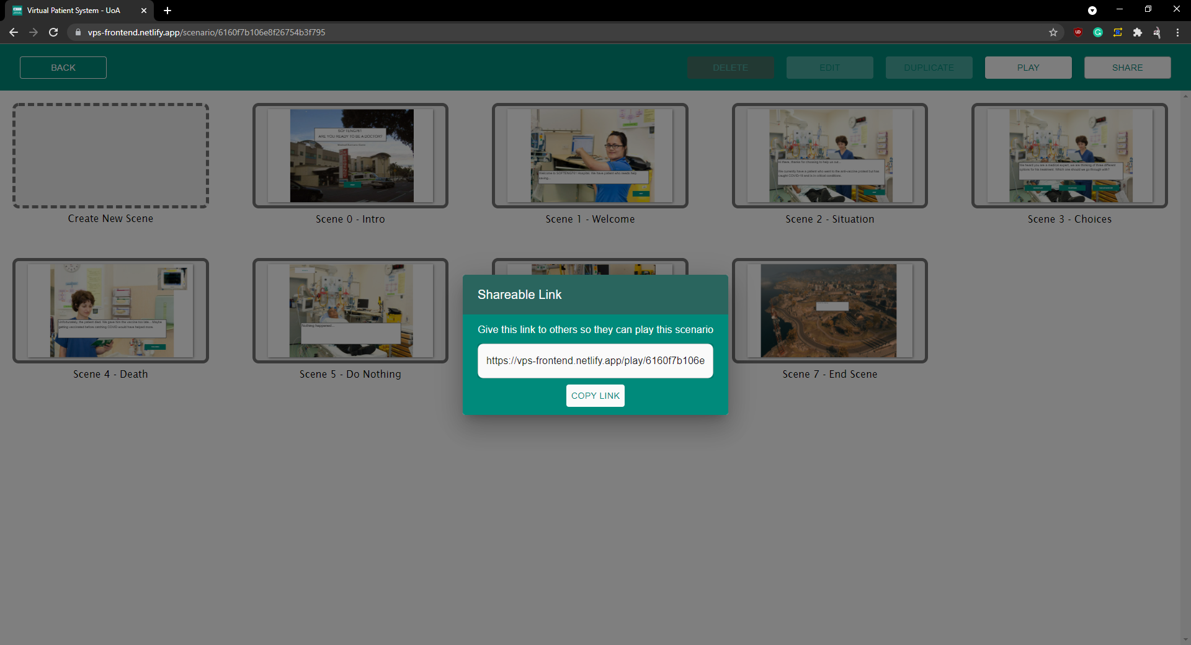Bookmark the page using the star icon
The height and width of the screenshot is (645, 1191).
[1053, 32]
